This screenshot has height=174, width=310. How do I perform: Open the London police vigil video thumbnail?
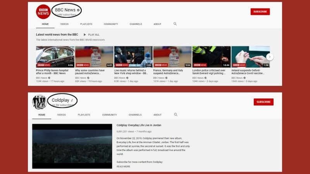(212, 57)
